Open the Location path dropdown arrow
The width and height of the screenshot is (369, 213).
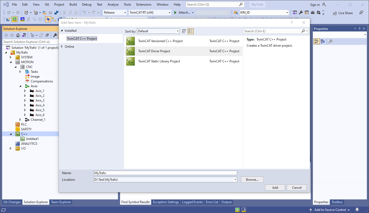point(235,180)
